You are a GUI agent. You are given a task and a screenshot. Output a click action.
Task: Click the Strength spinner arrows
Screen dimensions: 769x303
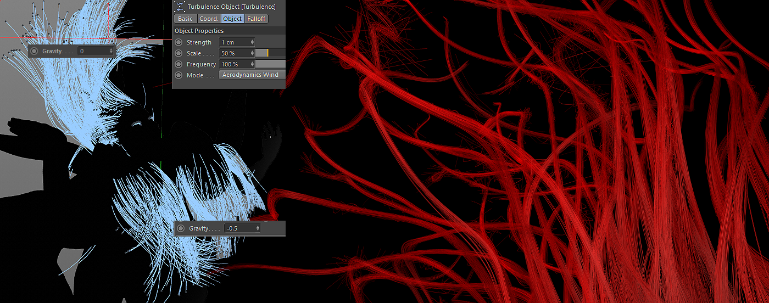pyautogui.click(x=252, y=42)
